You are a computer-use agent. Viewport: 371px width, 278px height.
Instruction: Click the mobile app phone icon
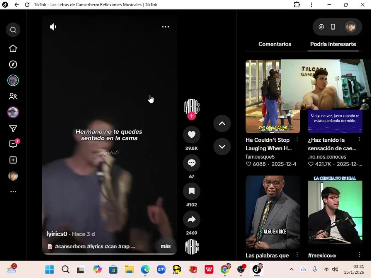[x=333, y=27]
